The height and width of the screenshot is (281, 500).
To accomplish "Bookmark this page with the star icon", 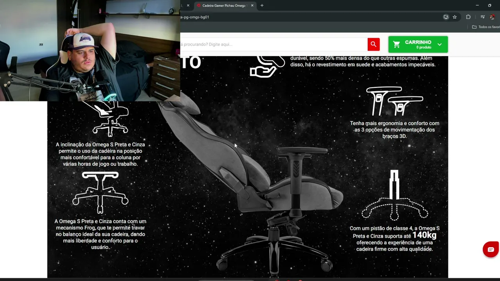I will pyautogui.click(x=455, y=17).
